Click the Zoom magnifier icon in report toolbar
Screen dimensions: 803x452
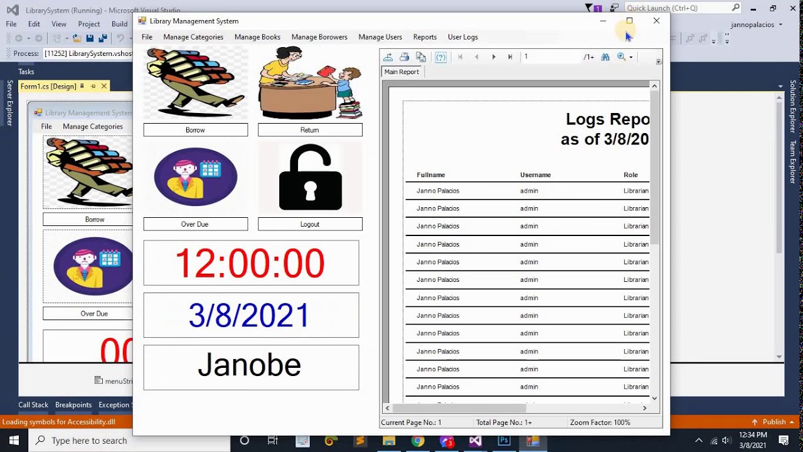[621, 57]
